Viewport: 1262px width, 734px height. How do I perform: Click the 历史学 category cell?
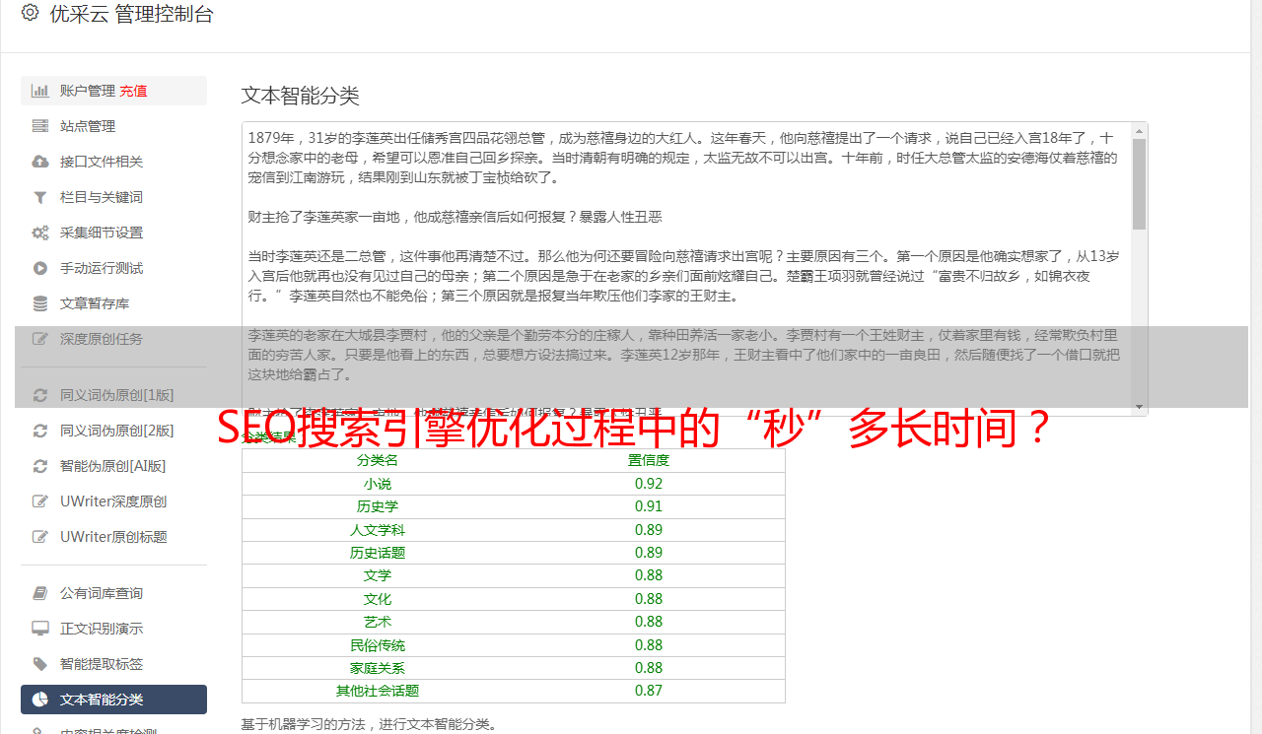click(x=378, y=506)
